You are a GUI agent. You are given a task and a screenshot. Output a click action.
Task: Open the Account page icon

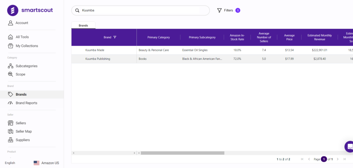(10, 23)
